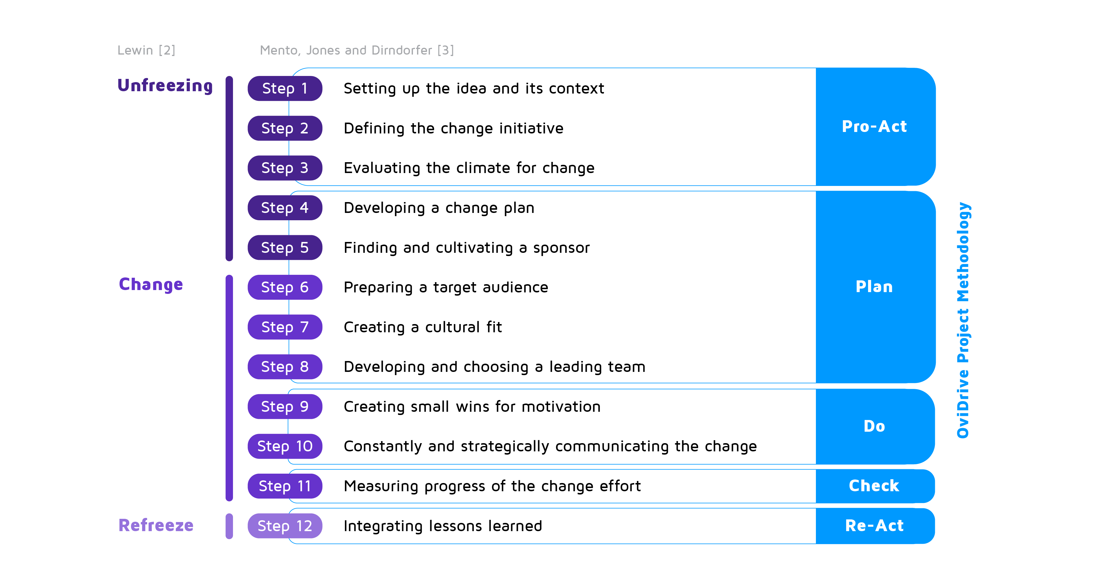
Task: Click the Refreeze stage label
Action: [x=156, y=525]
